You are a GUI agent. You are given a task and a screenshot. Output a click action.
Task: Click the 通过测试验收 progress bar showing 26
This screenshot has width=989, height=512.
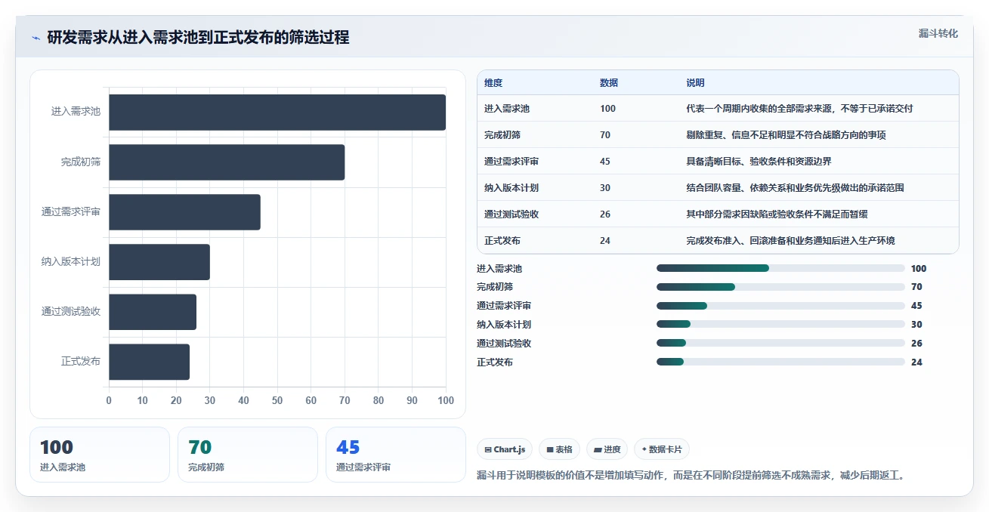point(780,344)
